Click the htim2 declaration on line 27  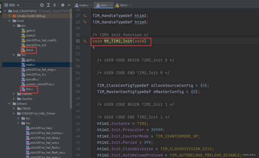[x=140, y=16]
